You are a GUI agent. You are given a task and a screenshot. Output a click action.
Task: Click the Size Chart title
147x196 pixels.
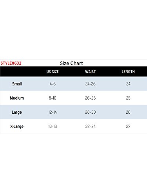(71, 64)
